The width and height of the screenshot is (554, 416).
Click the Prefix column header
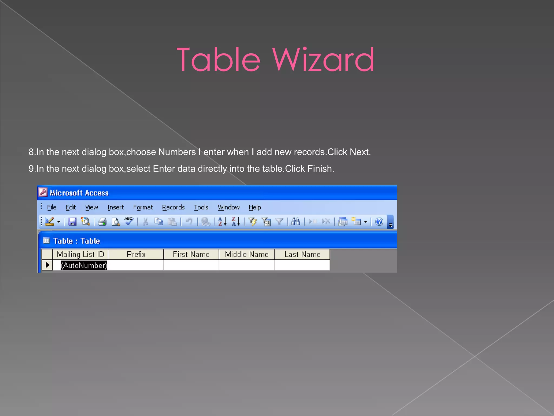[x=136, y=254]
